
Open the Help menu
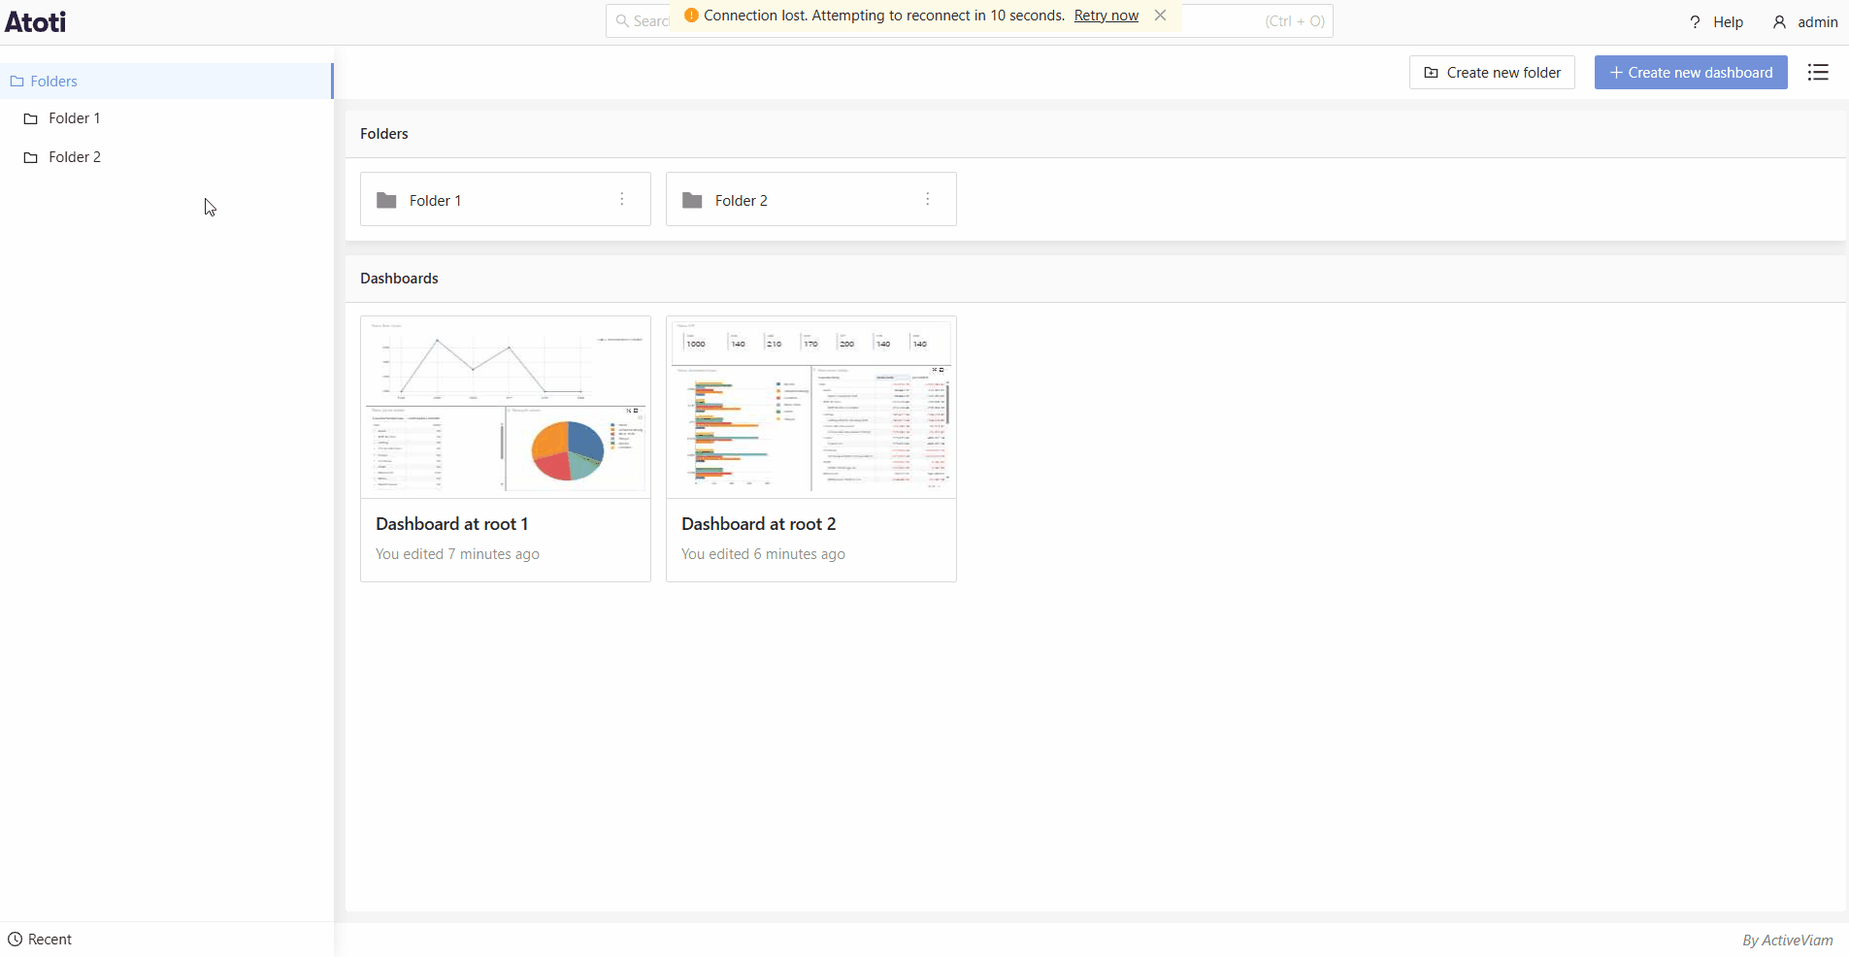coord(1716,22)
